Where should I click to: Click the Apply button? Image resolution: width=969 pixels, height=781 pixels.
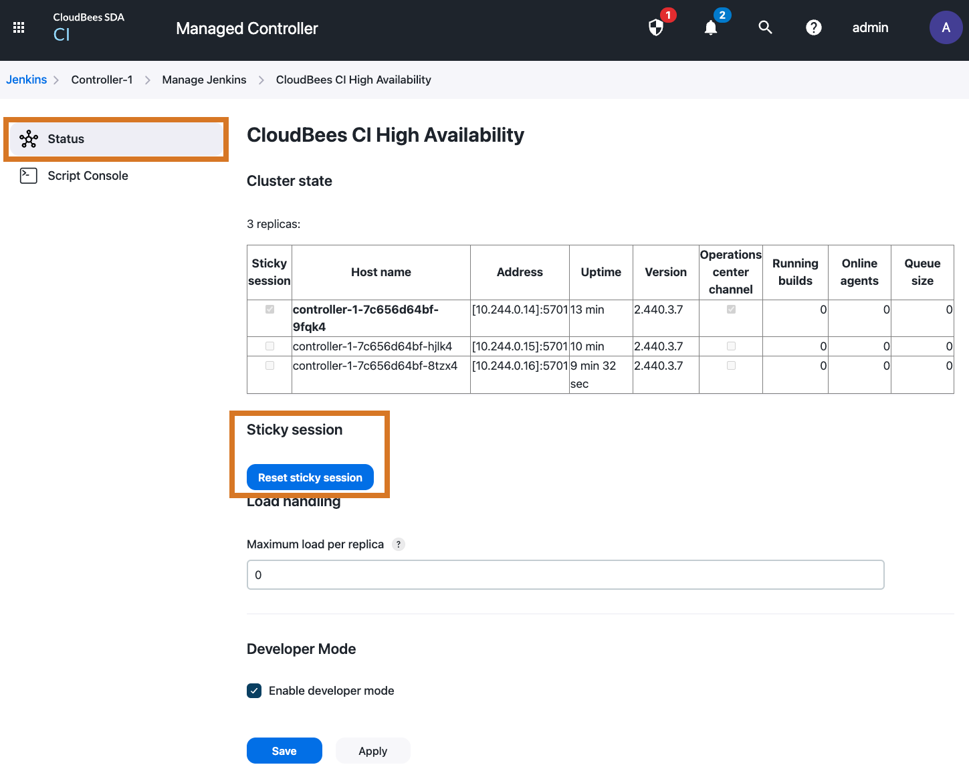click(x=373, y=751)
